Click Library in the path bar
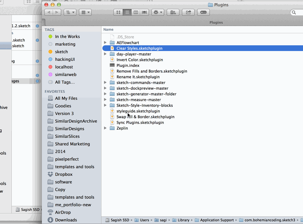 tap(183, 220)
